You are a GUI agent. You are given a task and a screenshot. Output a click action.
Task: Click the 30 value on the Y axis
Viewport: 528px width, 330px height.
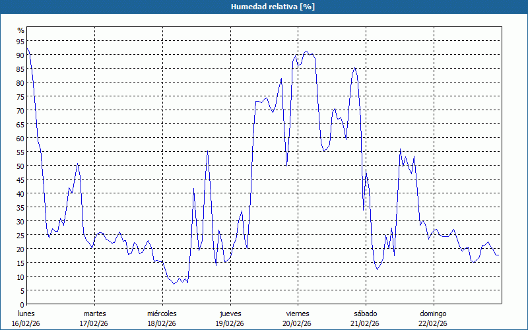[20, 222]
